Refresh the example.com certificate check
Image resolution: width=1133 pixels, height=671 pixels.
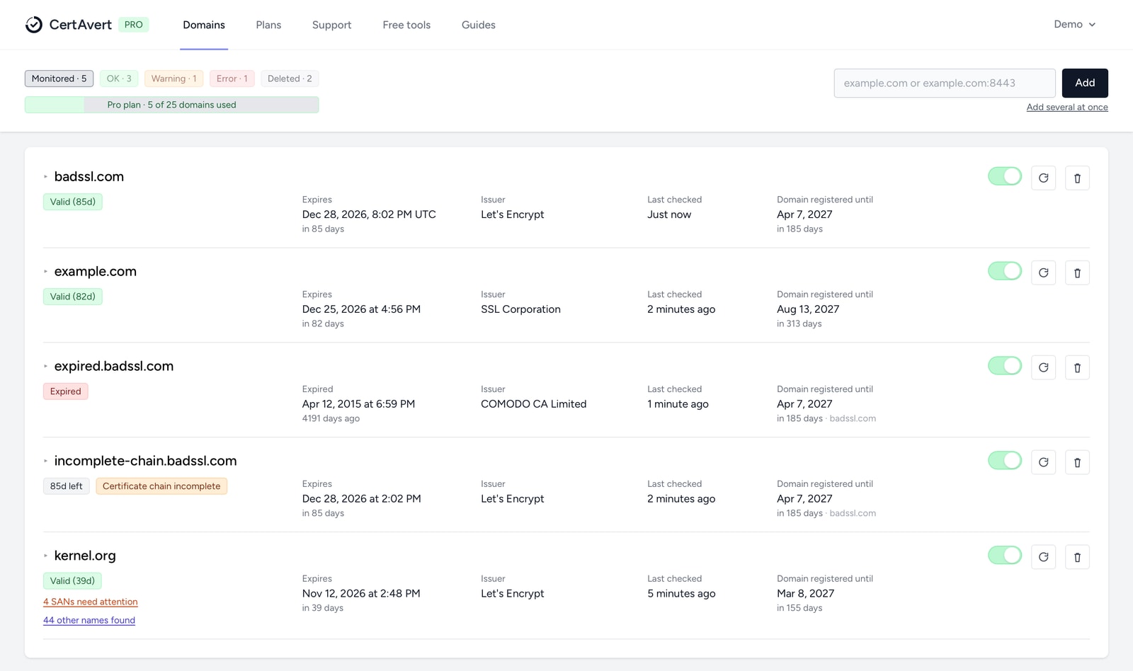pyautogui.click(x=1043, y=273)
